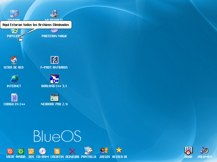
Task: Open the DOS key icon
Action: tap(31, 151)
